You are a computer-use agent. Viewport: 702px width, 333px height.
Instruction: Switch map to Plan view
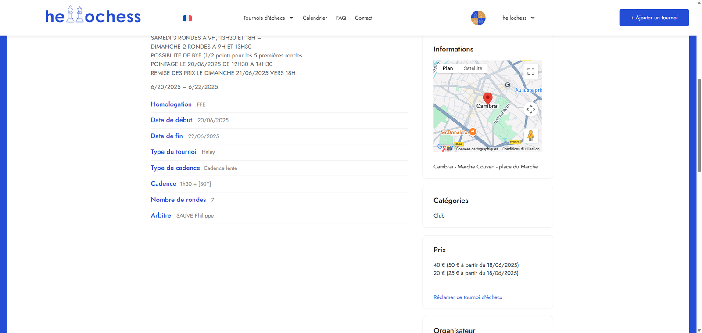(448, 68)
